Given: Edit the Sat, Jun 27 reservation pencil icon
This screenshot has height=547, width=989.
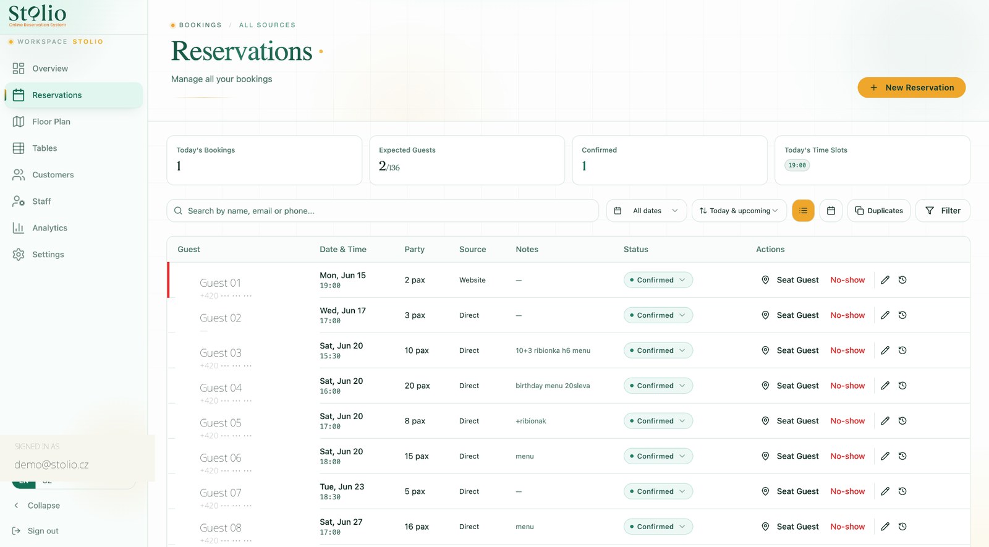Looking at the screenshot, I should point(885,527).
